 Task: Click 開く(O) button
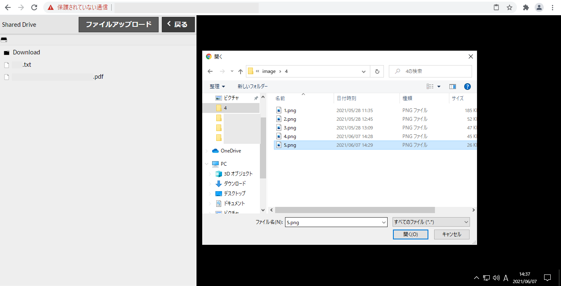[x=410, y=234]
